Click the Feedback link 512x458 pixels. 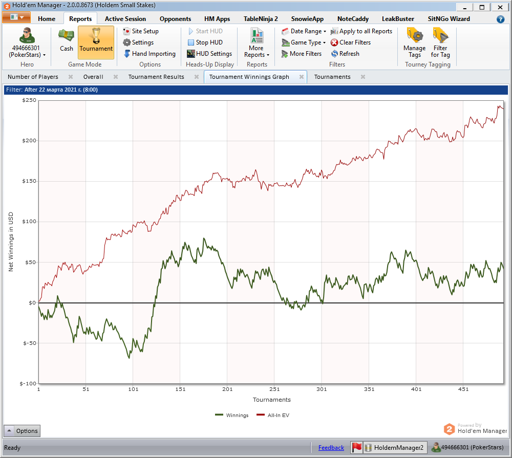coord(331,448)
